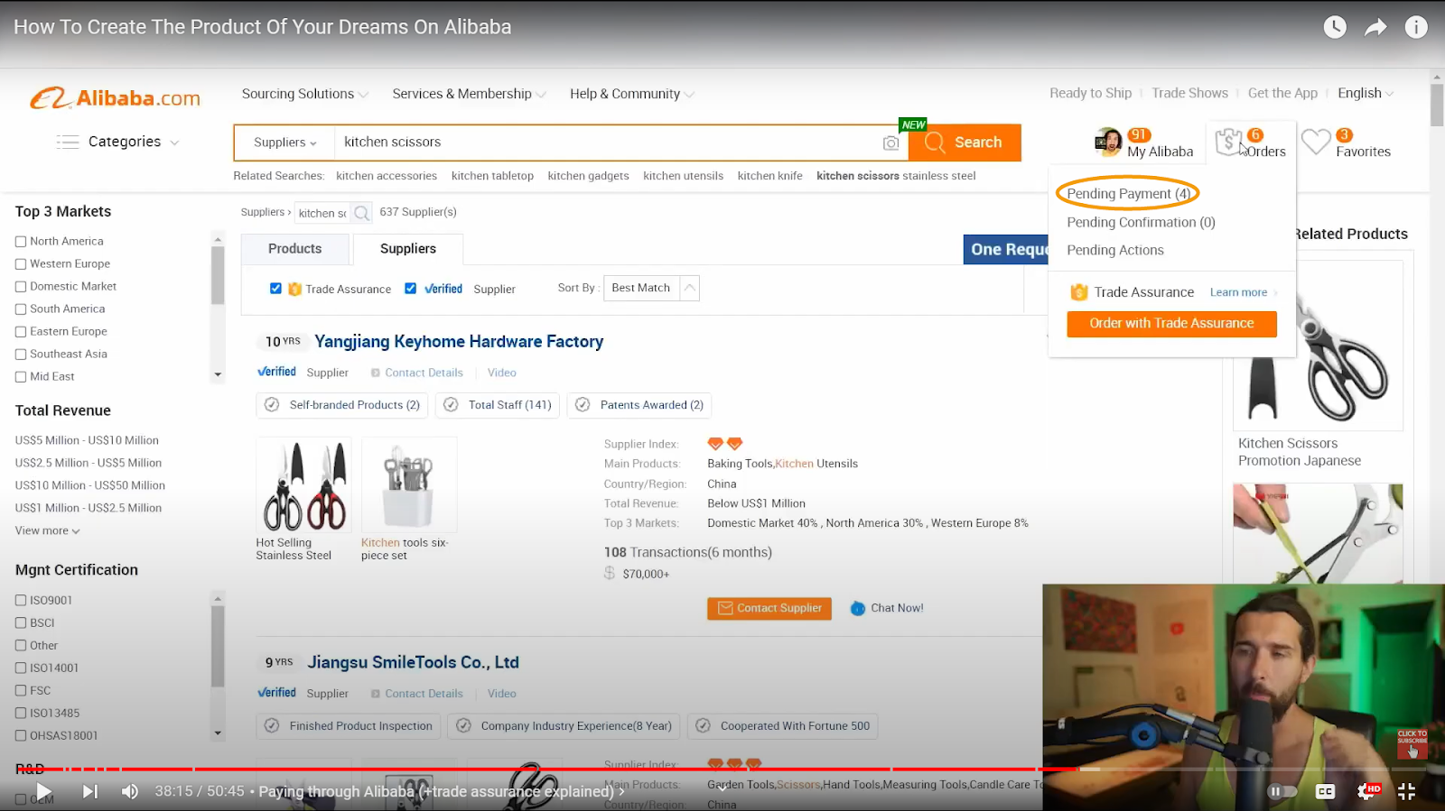The width and height of the screenshot is (1445, 811).
Task: Open Kitchen tools six-piece set thumbnail
Action: pyautogui.click(x=409, y=485)
